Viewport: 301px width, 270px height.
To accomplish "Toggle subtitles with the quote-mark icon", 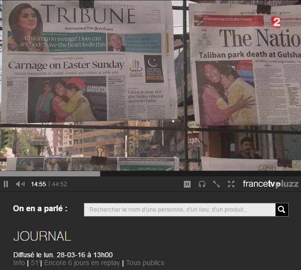I will click(x=187, y=184).
